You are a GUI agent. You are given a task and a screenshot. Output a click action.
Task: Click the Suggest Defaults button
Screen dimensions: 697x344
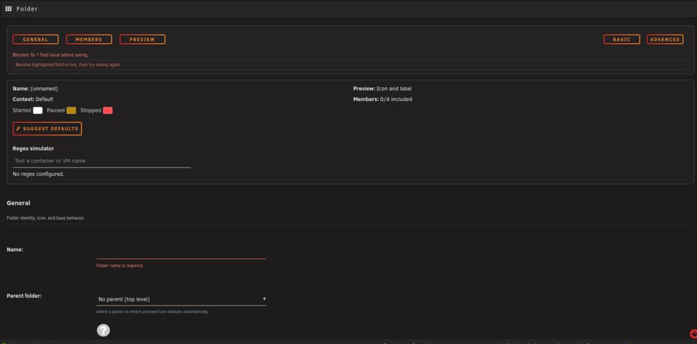[47, 128]
